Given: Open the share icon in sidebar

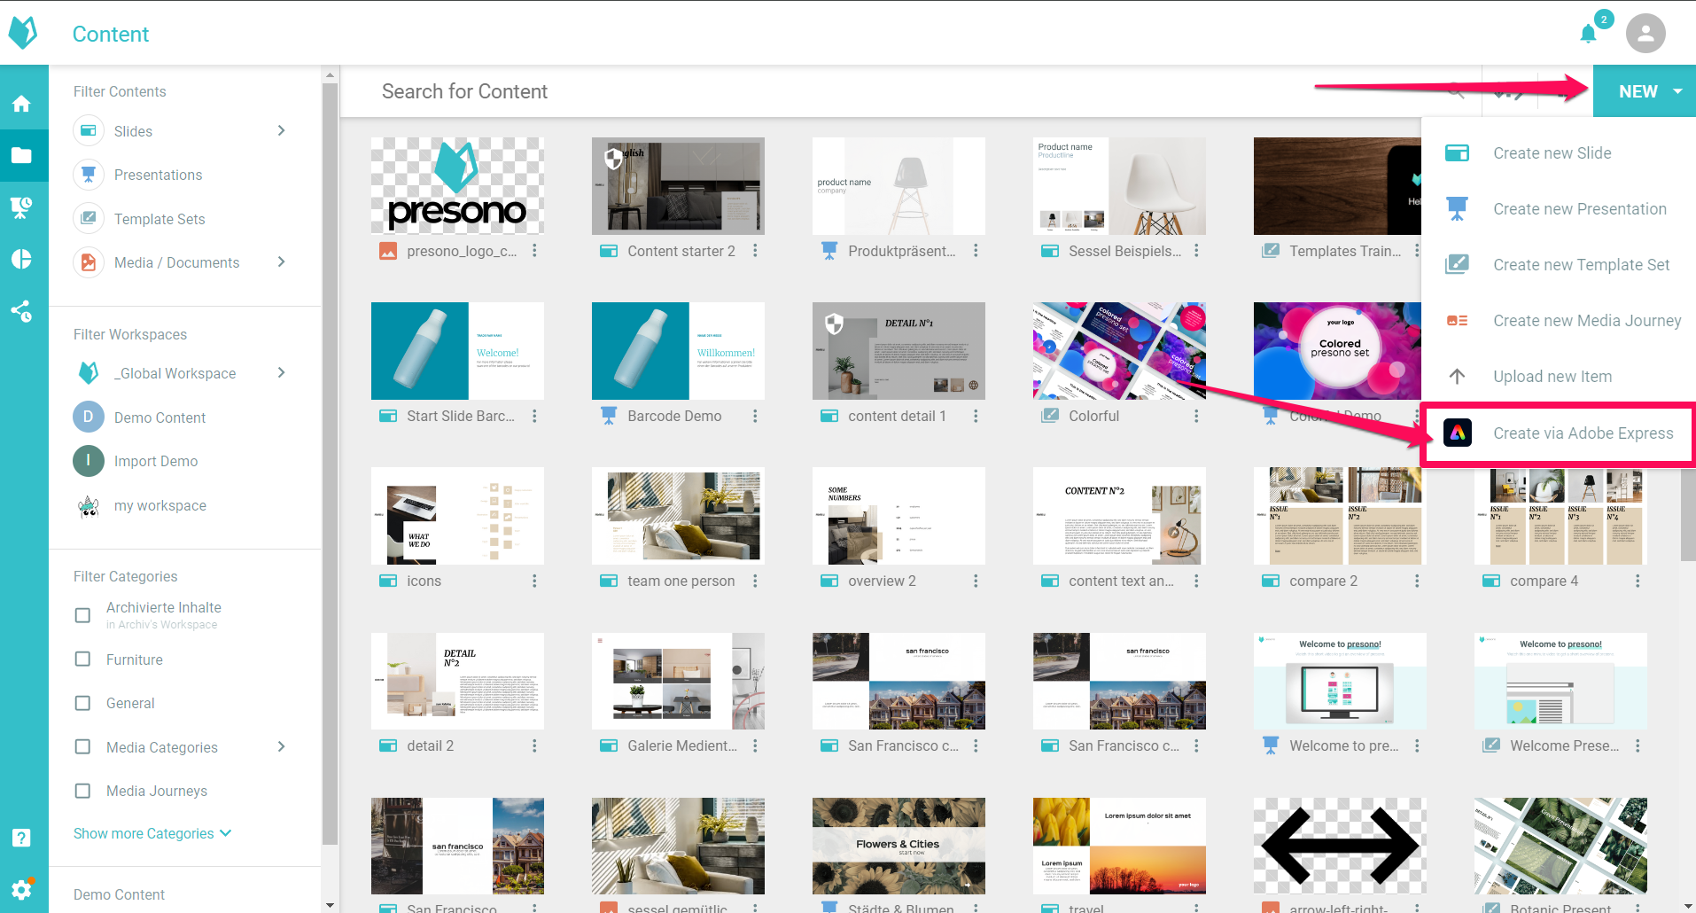Looking at the screenshot, I should click(x=22, y=310).
